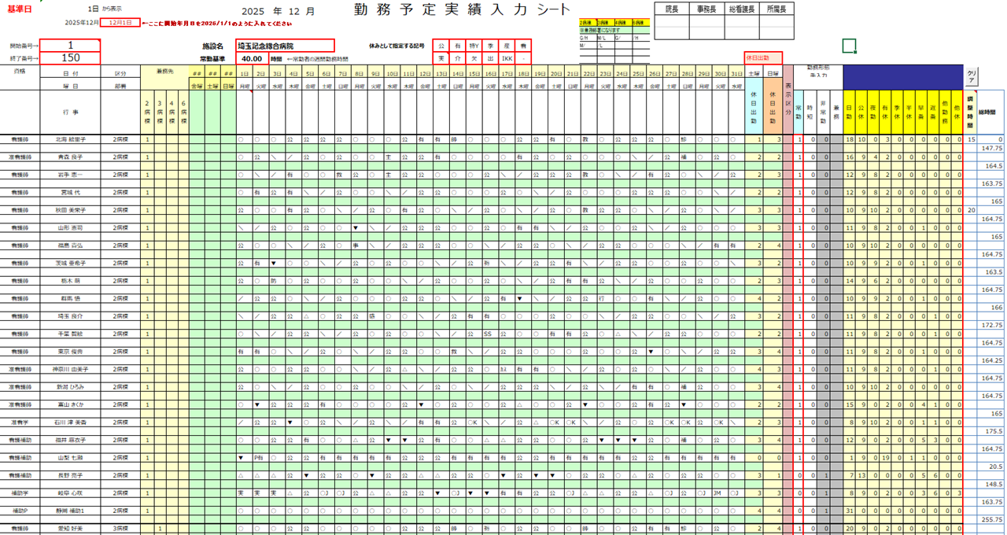The image size is (1007, 535).
Task: Click the yellow 兼務先 header cell
Action: [x=164, y=72]
